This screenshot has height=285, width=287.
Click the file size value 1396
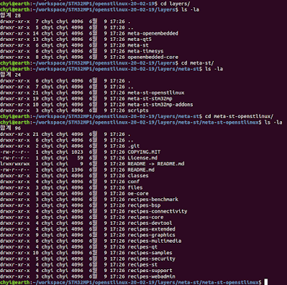[77, 170]
